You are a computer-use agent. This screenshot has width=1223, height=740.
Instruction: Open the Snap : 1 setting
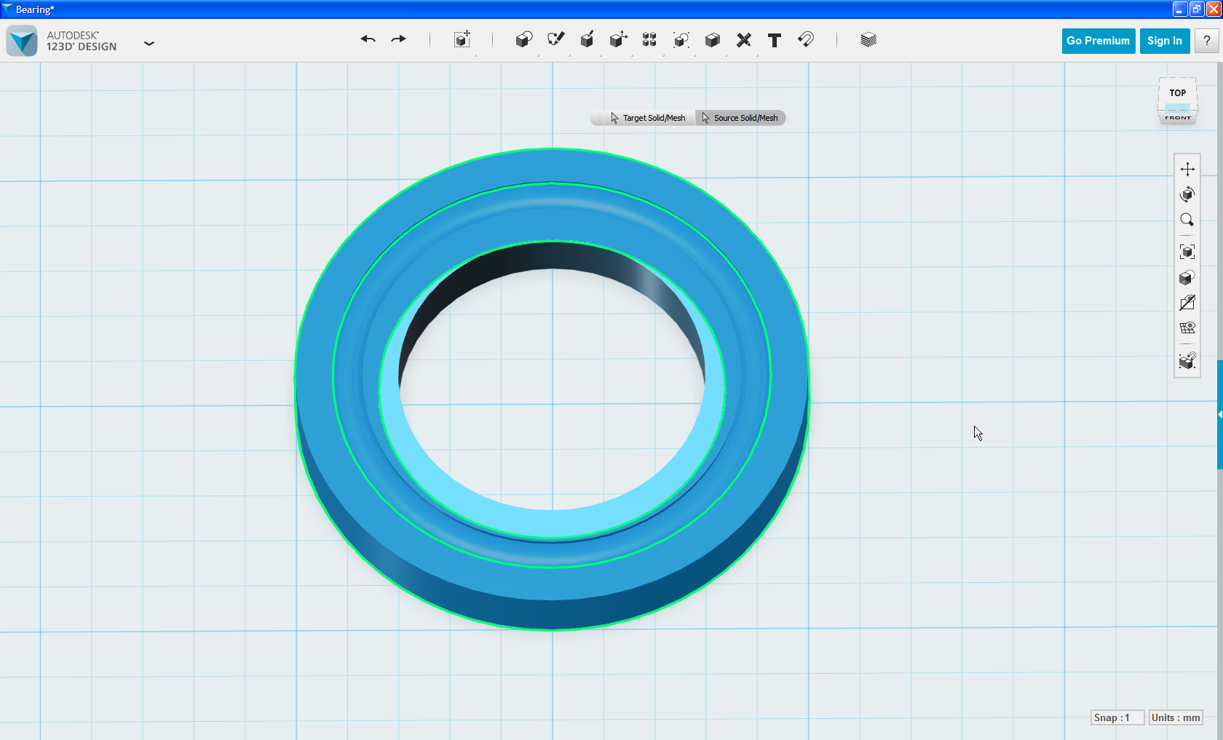click(x=1117, y=717)
